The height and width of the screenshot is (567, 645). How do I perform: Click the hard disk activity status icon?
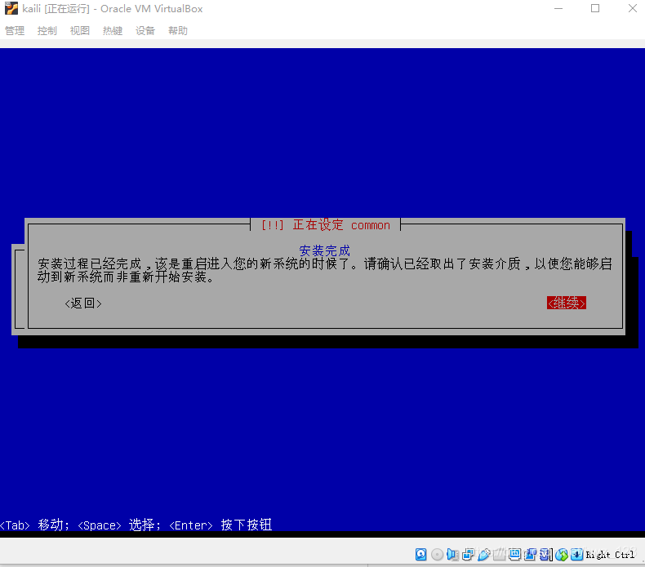tap(420, 554)
